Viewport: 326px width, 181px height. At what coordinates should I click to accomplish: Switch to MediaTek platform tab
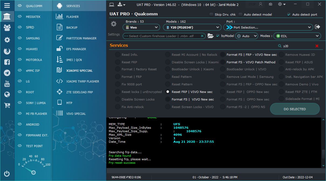click(33, 17)
